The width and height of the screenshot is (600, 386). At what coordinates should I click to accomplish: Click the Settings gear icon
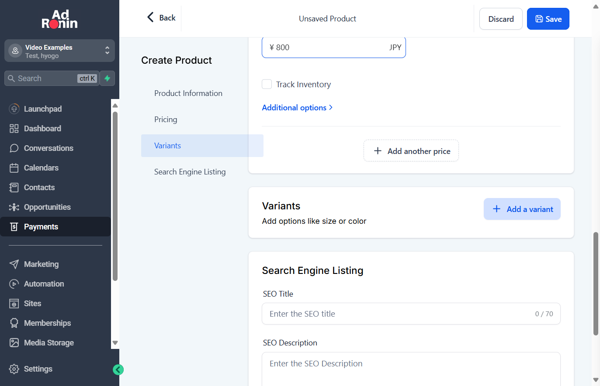[x=14, y=369]
